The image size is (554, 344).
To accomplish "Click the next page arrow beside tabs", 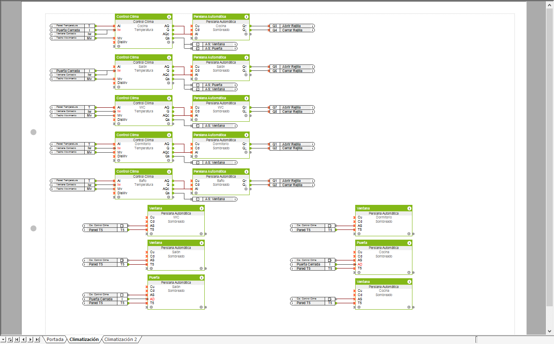I will 31,339.
